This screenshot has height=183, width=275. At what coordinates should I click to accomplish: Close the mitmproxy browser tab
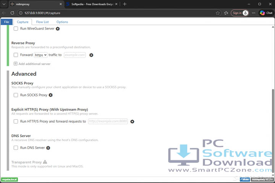(60, 4)
